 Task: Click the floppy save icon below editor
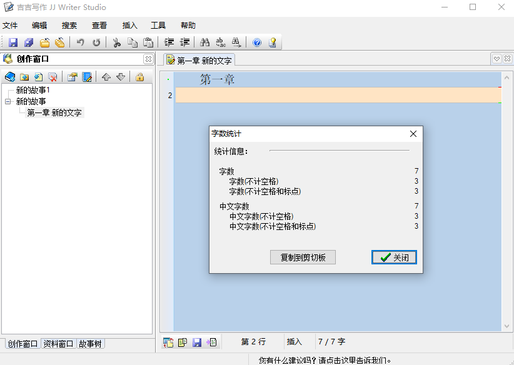pos(197,342)
